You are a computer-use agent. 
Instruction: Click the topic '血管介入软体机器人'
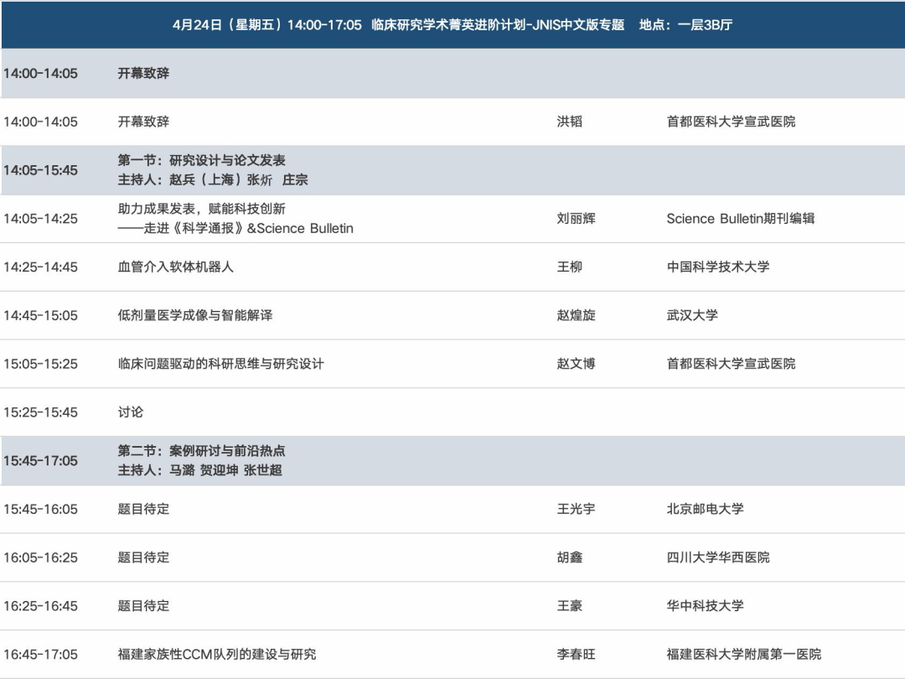click(x=175, y=267)
